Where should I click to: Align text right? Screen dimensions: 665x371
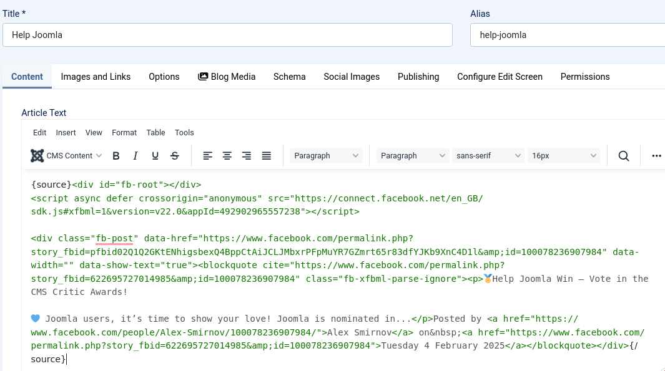pos(247,156)
